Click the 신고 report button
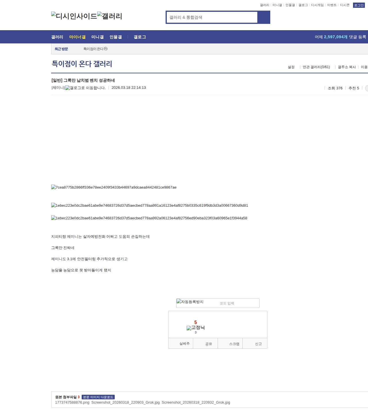Viewport: 368px width, 414px height. [x=258, y=344]
